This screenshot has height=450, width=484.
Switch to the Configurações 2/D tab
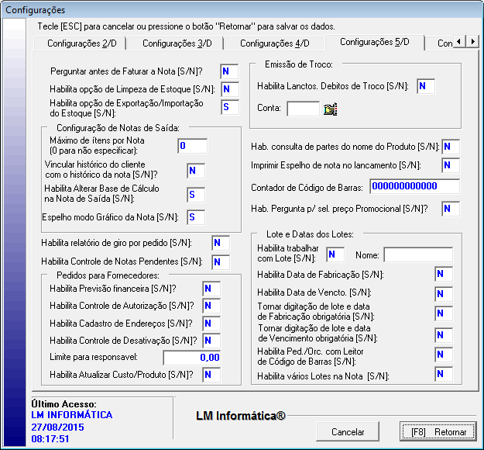click(82, 43)
